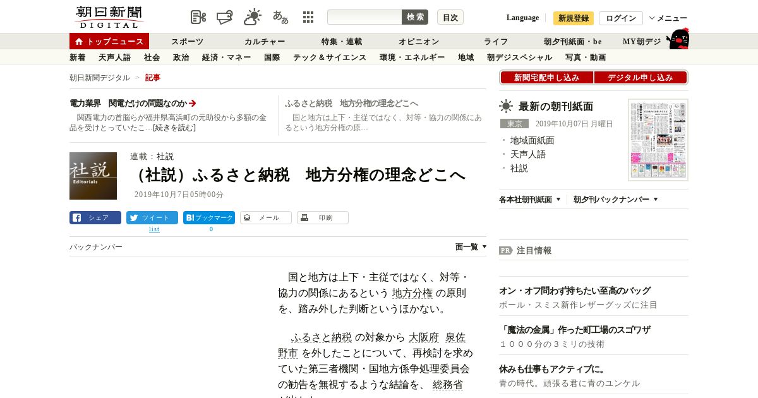Viewport: 758px width, 398px height.
Task: Open the 天声人語 submenu item
Action: [114, 57]
